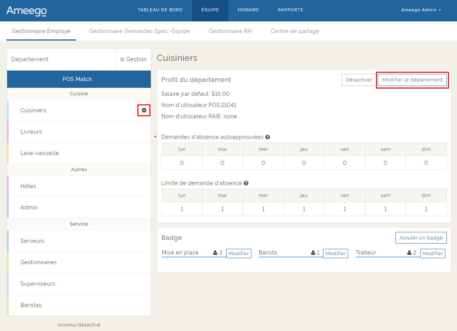Click help icon for Limite de demande d'absence
Screen dimensions: 457x331
click(x=246, y=183)
